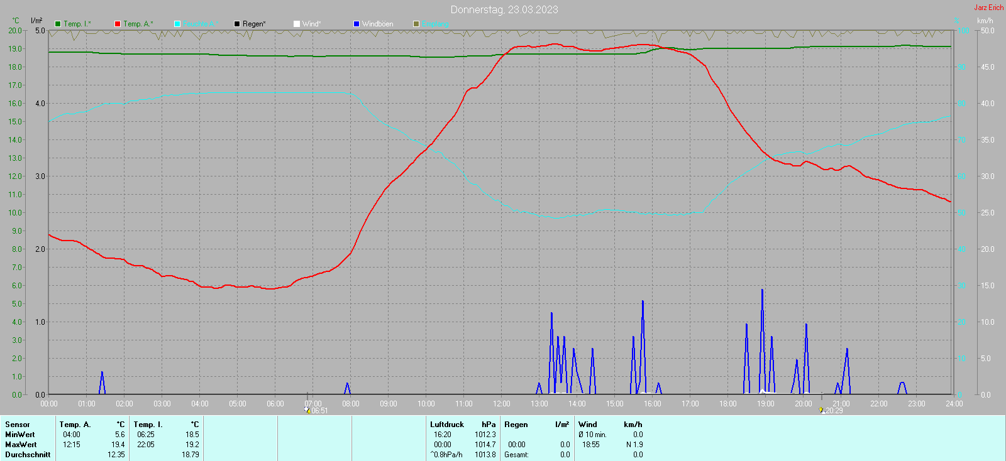Click the 12:00 time axis label
The height and width of the screenshot is (461, 1006).
(502, 404)
